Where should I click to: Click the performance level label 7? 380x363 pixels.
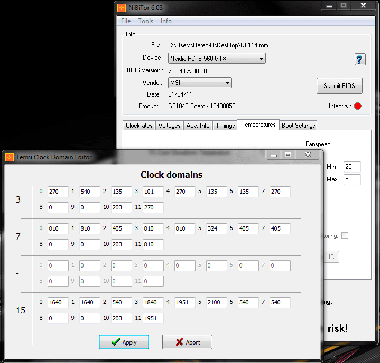(18, 236)
